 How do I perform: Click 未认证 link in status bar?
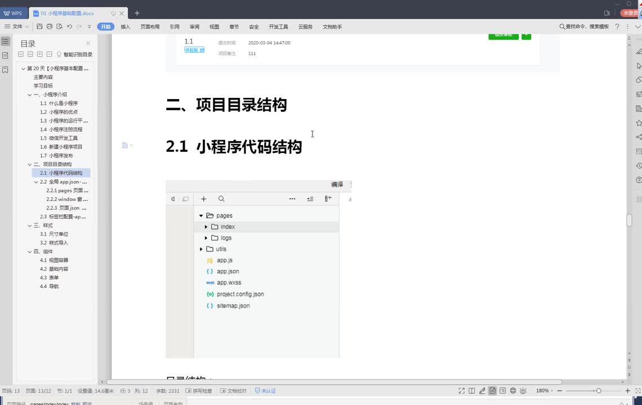tap(265, 391)
